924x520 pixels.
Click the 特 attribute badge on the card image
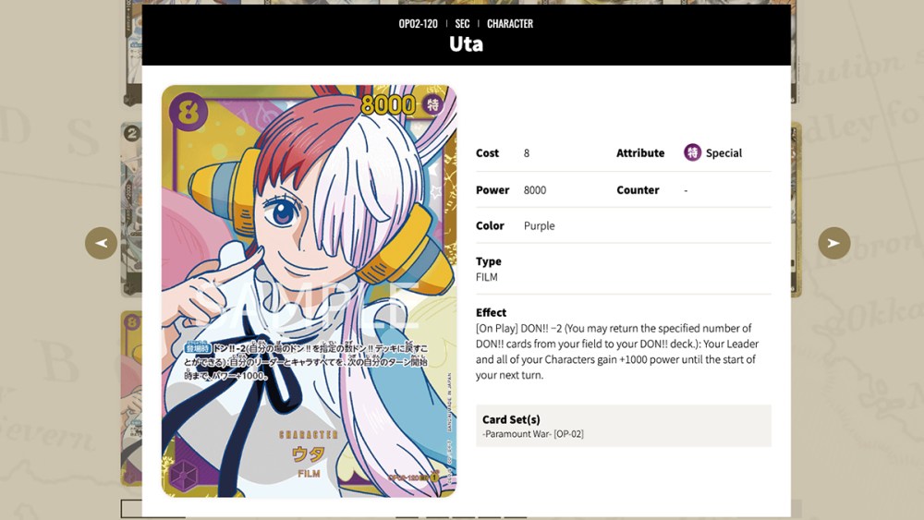(433, 104)
